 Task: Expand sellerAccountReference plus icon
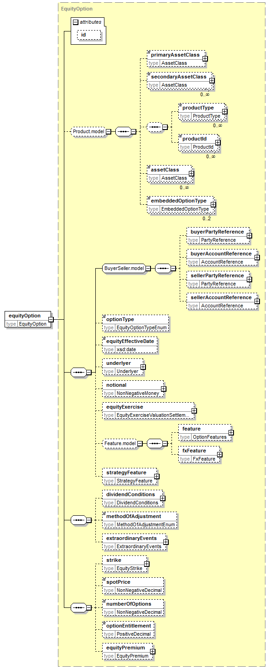pos(257,301)
